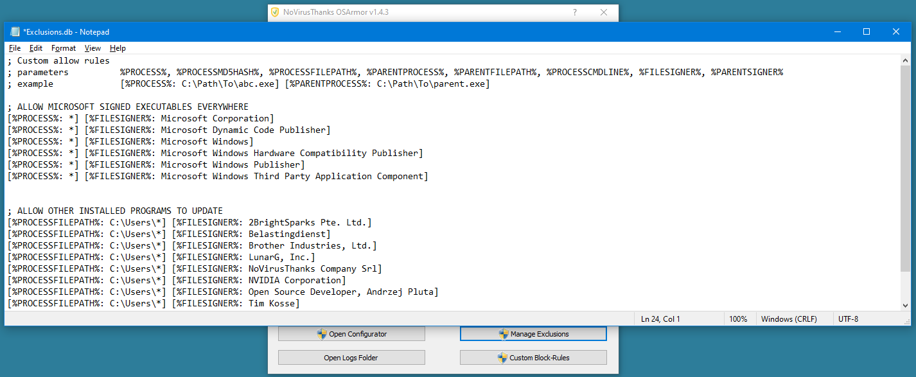Image resolution: width=916 pixels, height=377 pixels.
Task: Click the scrollbar down arrow in Notepad
Action: pos(905,306)
